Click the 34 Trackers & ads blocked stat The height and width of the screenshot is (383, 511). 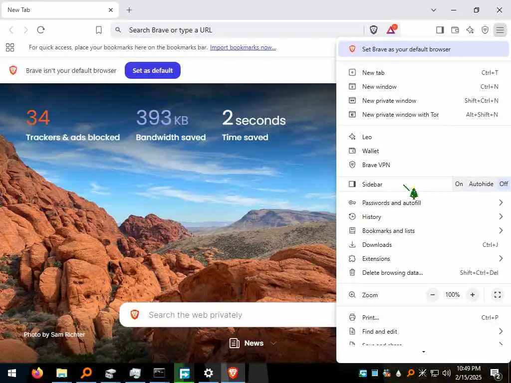pyautogui.click(x=73, y=125)
